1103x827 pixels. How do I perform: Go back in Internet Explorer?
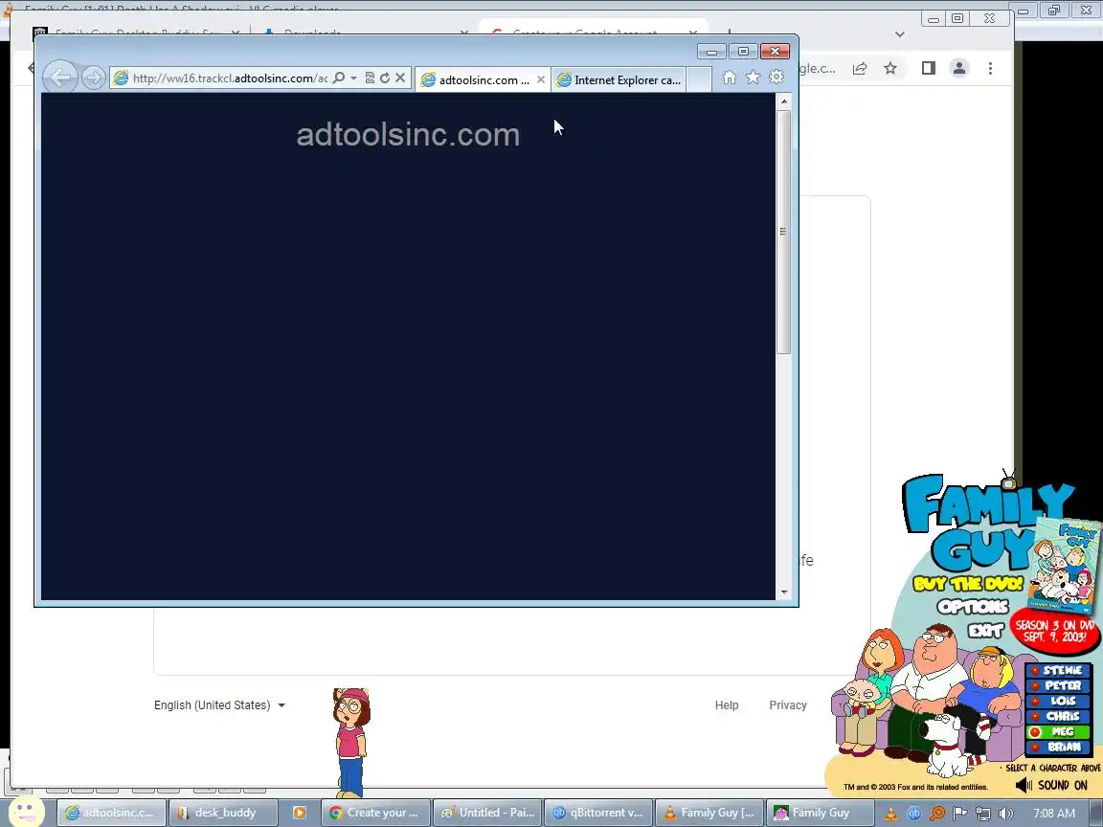point(60,78)
